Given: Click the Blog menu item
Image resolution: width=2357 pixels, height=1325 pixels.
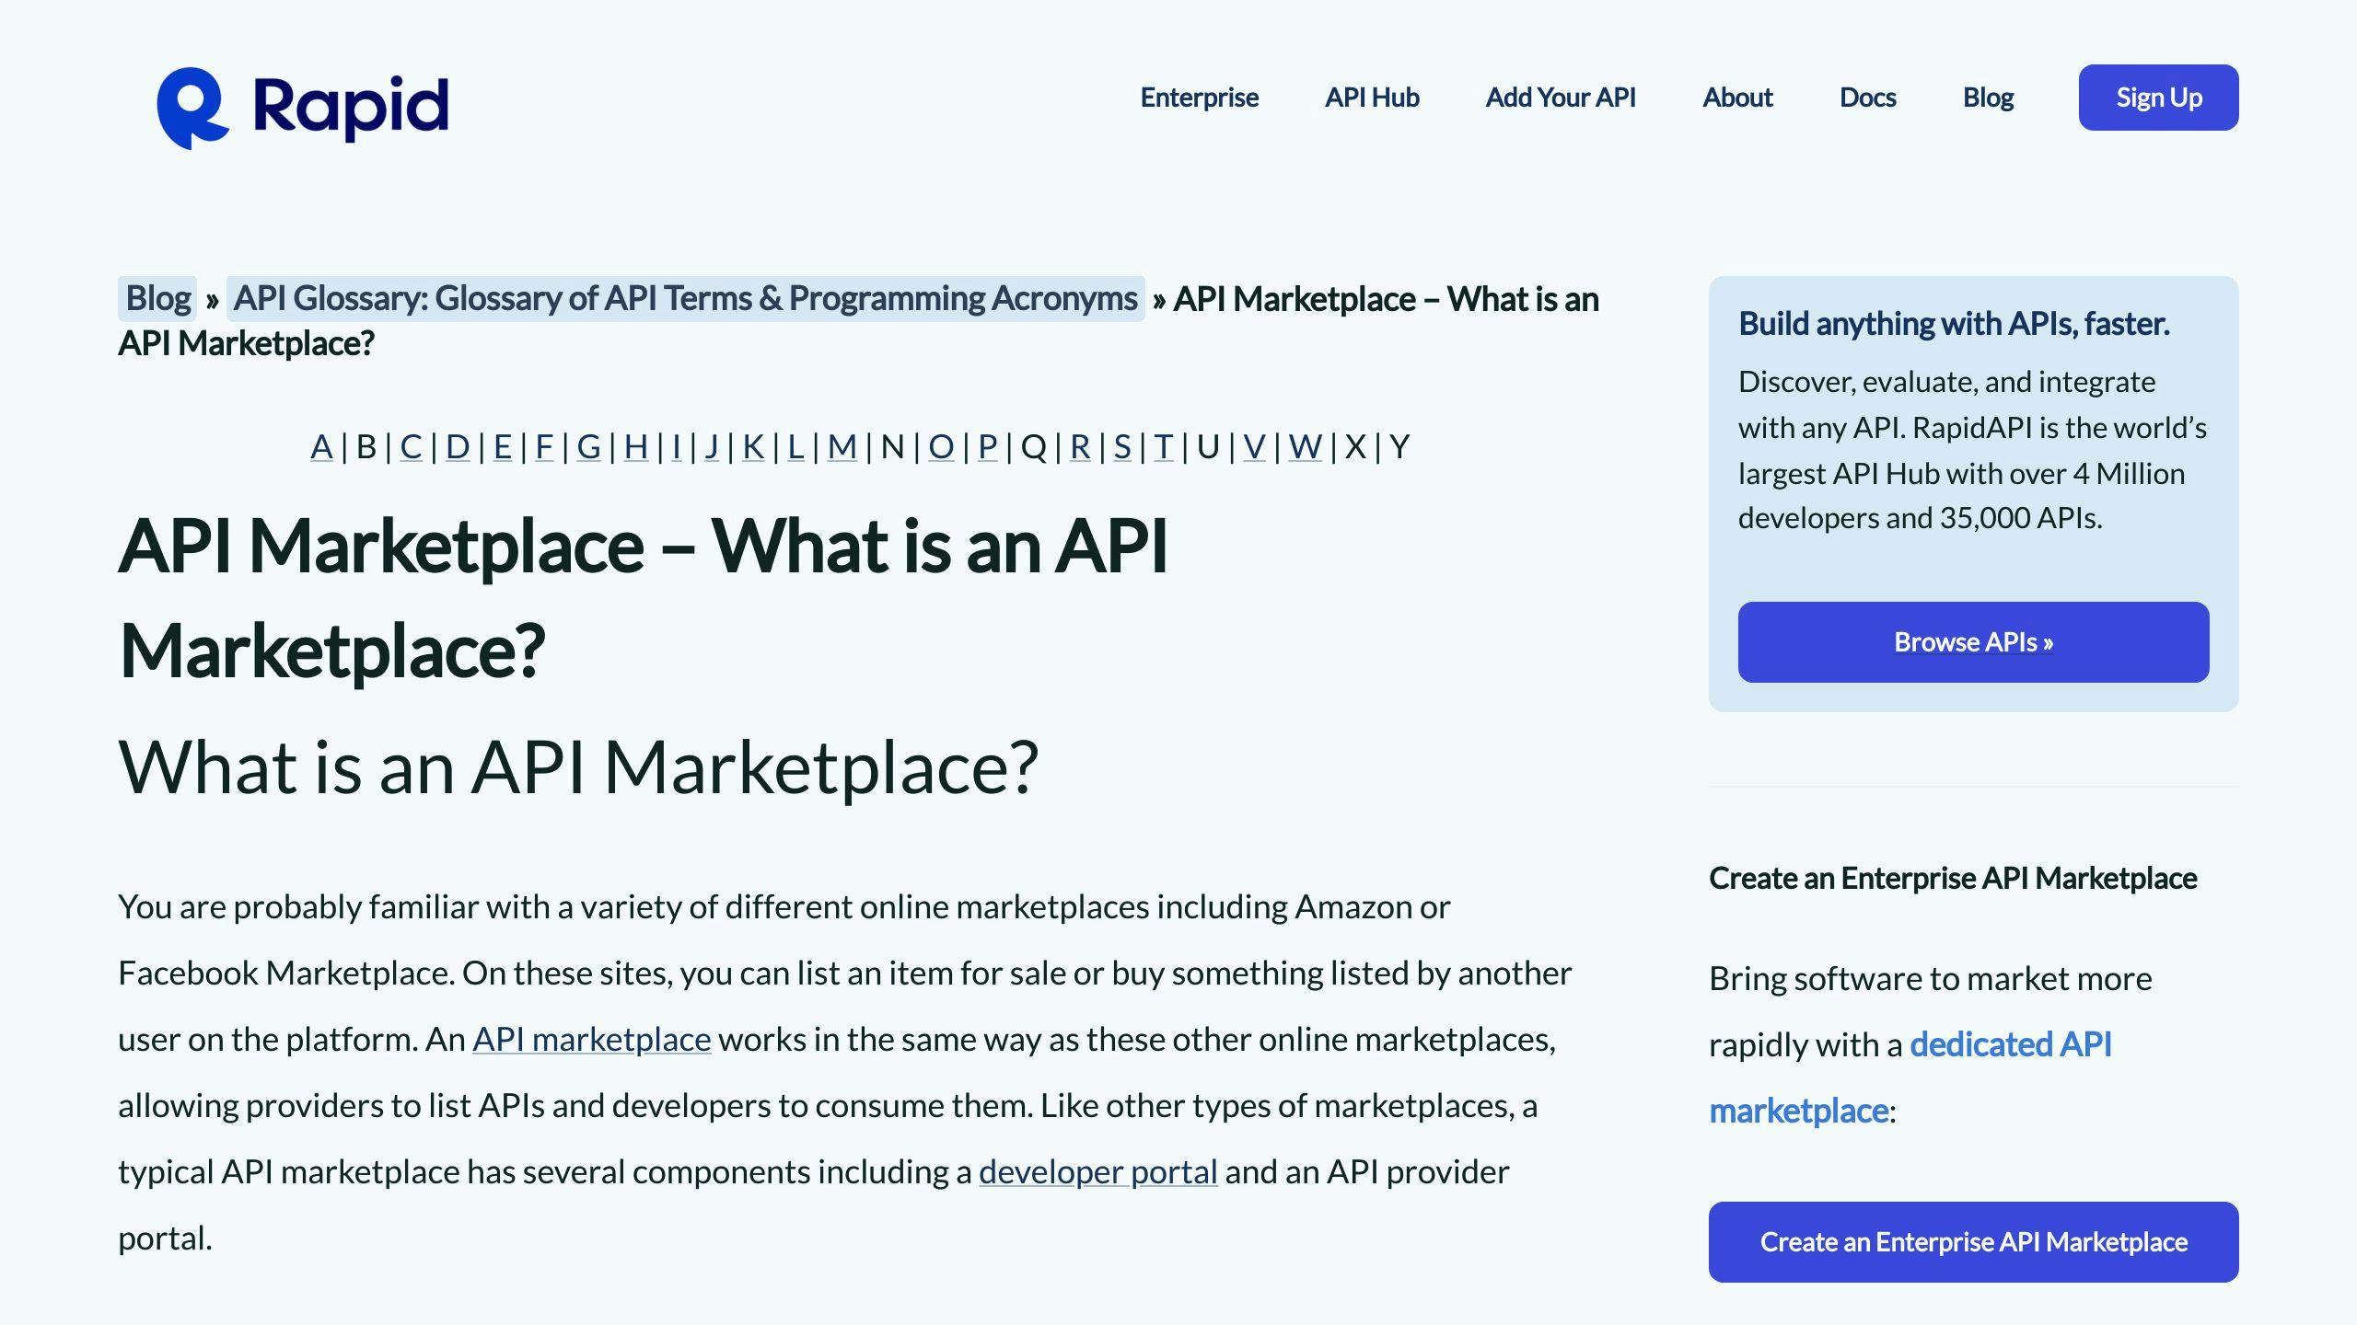Looking at the screenshot, I should click(x=1988, y=97).
